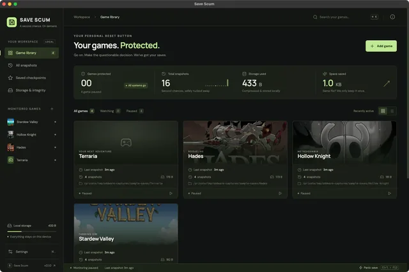This screenshot has width=409, height=272.
Task: Resume monitoring Hollow Knight with play icon
Action: pyautogui.click(x=389, y=193)
